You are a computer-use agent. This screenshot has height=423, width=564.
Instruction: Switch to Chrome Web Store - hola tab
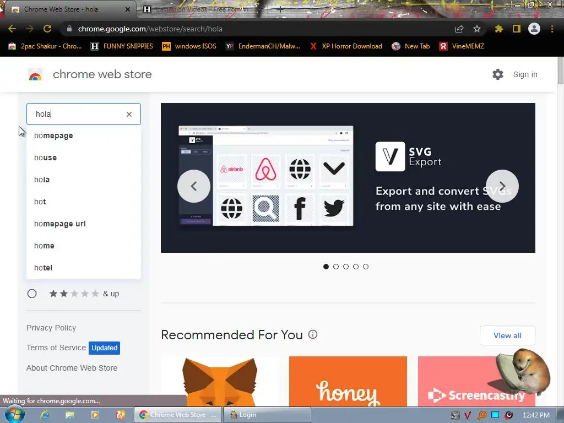point(68,9)
